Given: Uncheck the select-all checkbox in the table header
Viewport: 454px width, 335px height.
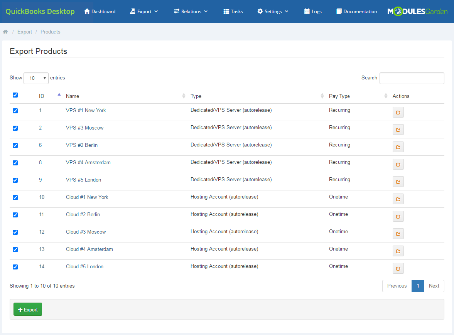Looking at the screenshot, I should coord(15,95).
